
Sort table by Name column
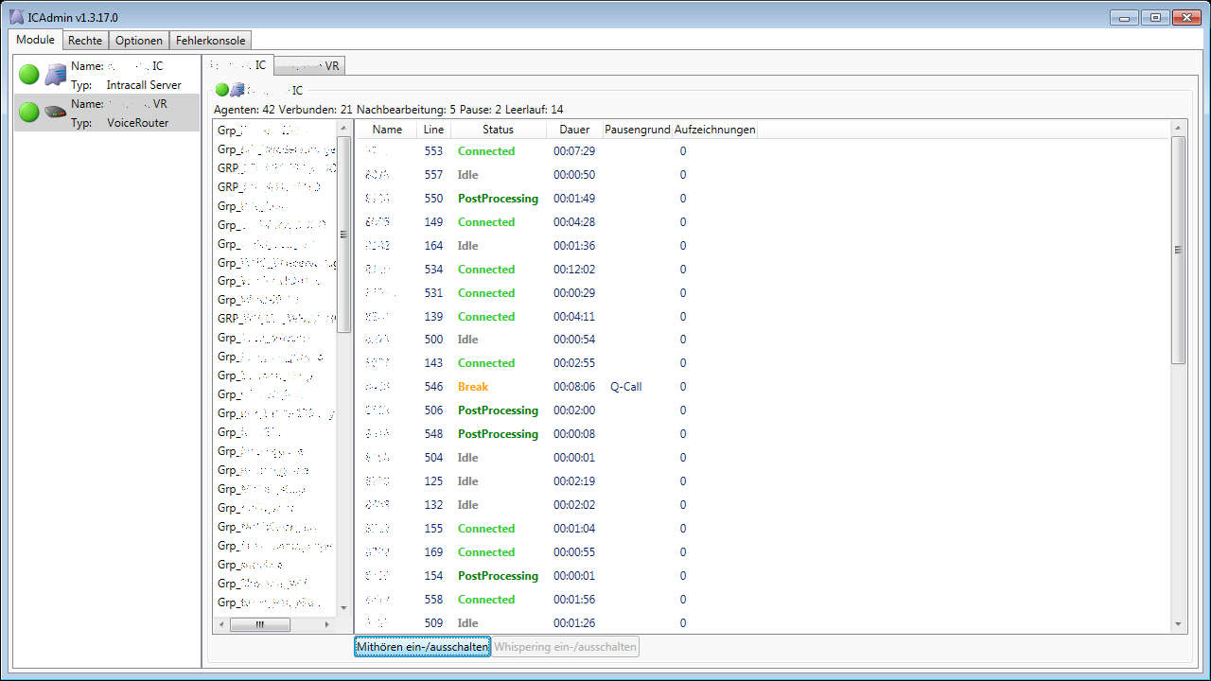tap(387, 130)
